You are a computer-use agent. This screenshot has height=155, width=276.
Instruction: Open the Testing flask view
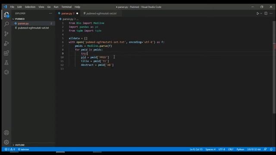[x=6, y=63]
